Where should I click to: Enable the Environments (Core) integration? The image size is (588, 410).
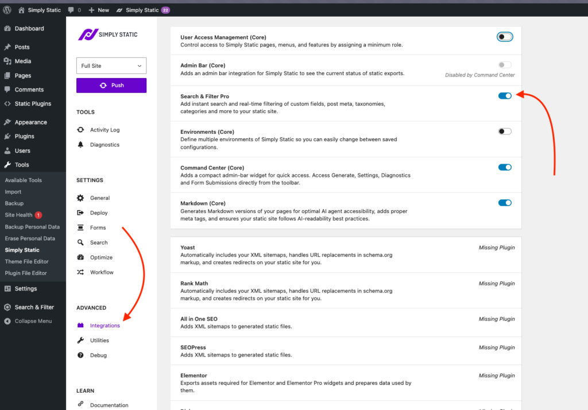click(x=504, y=131)
